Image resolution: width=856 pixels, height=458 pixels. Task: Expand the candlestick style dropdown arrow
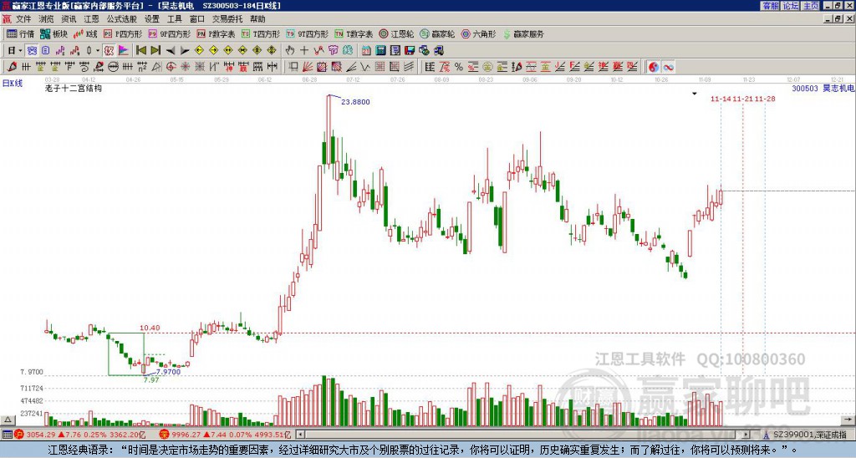click(x=98, y=51)
